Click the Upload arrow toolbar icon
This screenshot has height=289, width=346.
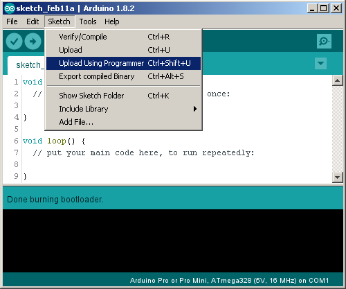point(33,42)
